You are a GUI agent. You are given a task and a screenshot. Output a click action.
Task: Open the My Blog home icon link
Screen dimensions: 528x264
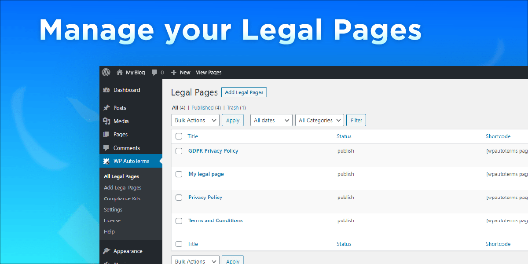tap(130, 72)
